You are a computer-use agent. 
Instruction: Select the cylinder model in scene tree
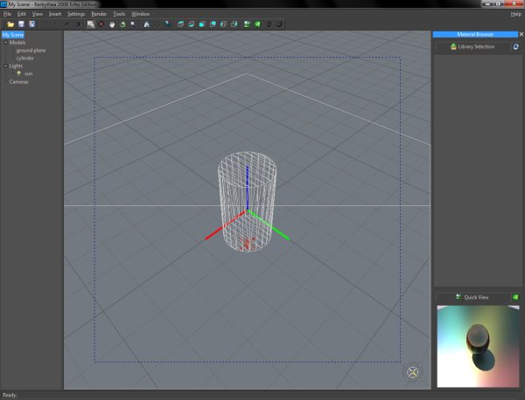24,58
